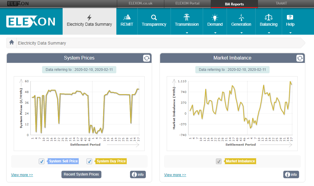Click the Market Imbalance panel title
The width and height of the screenshot is (314, 186).
pyautogui.click(x=232, y=58)
